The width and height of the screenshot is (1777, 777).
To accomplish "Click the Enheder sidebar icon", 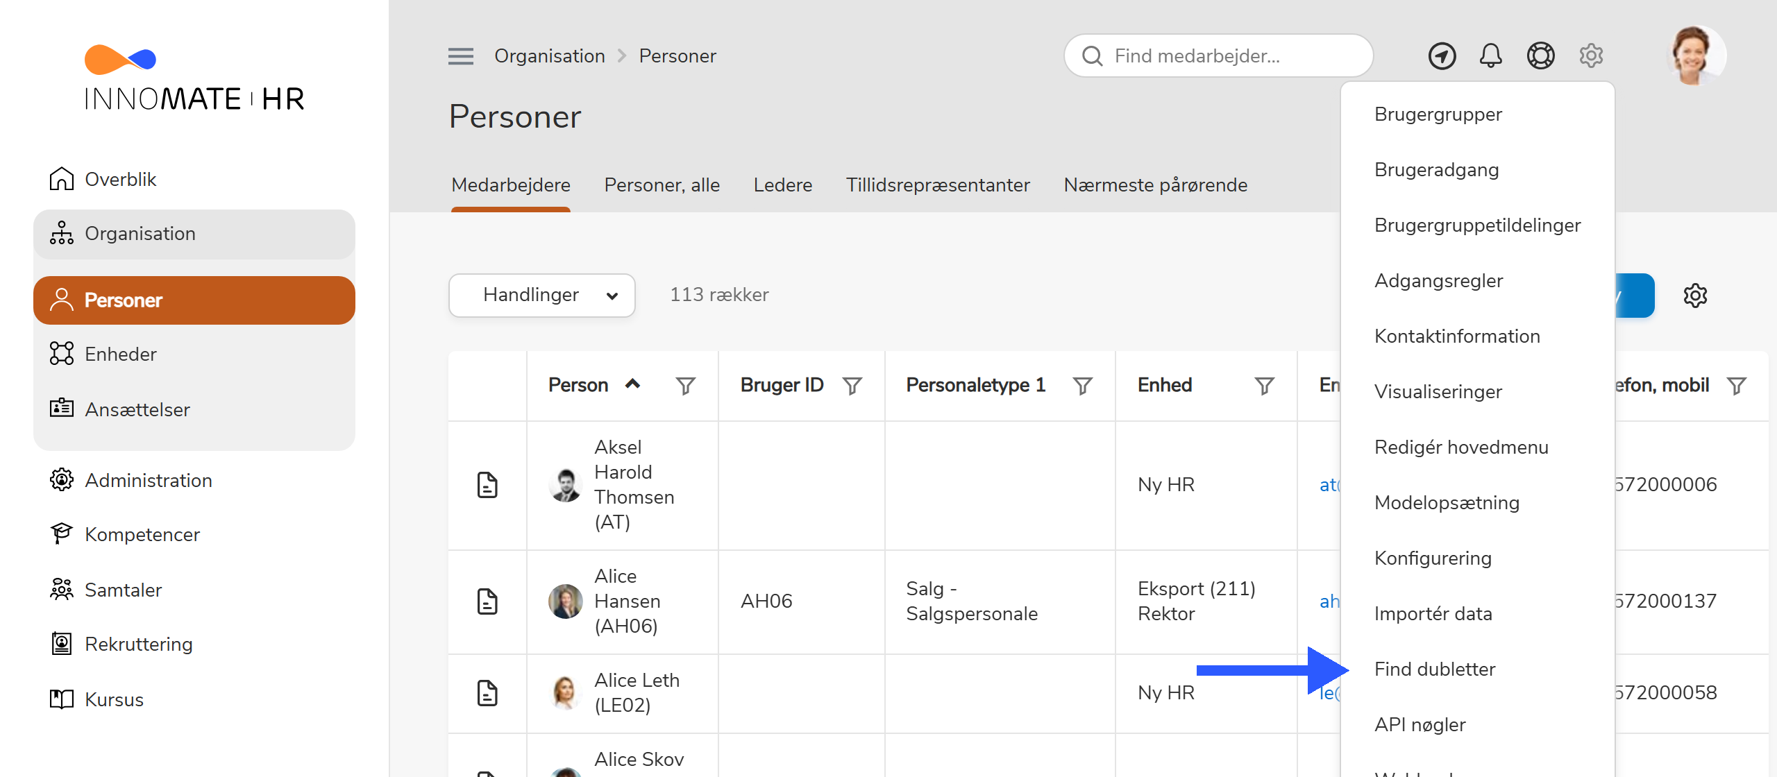I will pyautogui.click(x=62, y=354).
